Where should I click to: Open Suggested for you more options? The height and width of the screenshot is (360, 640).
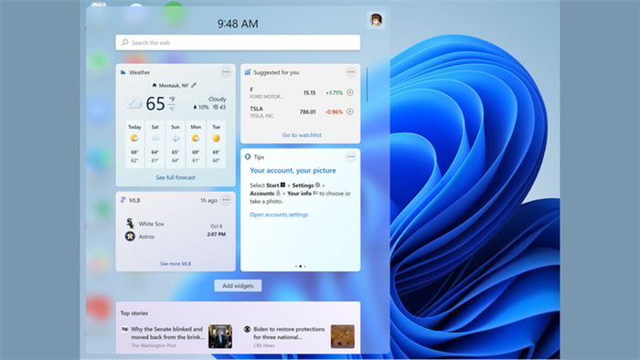coord(350,72)
